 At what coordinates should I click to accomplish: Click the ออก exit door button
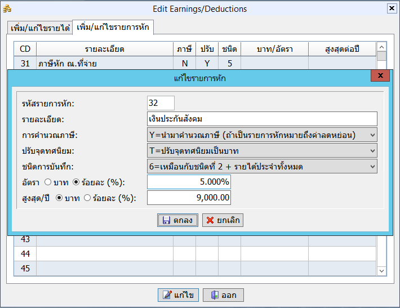(223, 294)
